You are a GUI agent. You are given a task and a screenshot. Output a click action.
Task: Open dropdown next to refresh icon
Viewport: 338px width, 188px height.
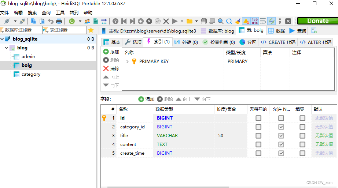click(80, 21)
